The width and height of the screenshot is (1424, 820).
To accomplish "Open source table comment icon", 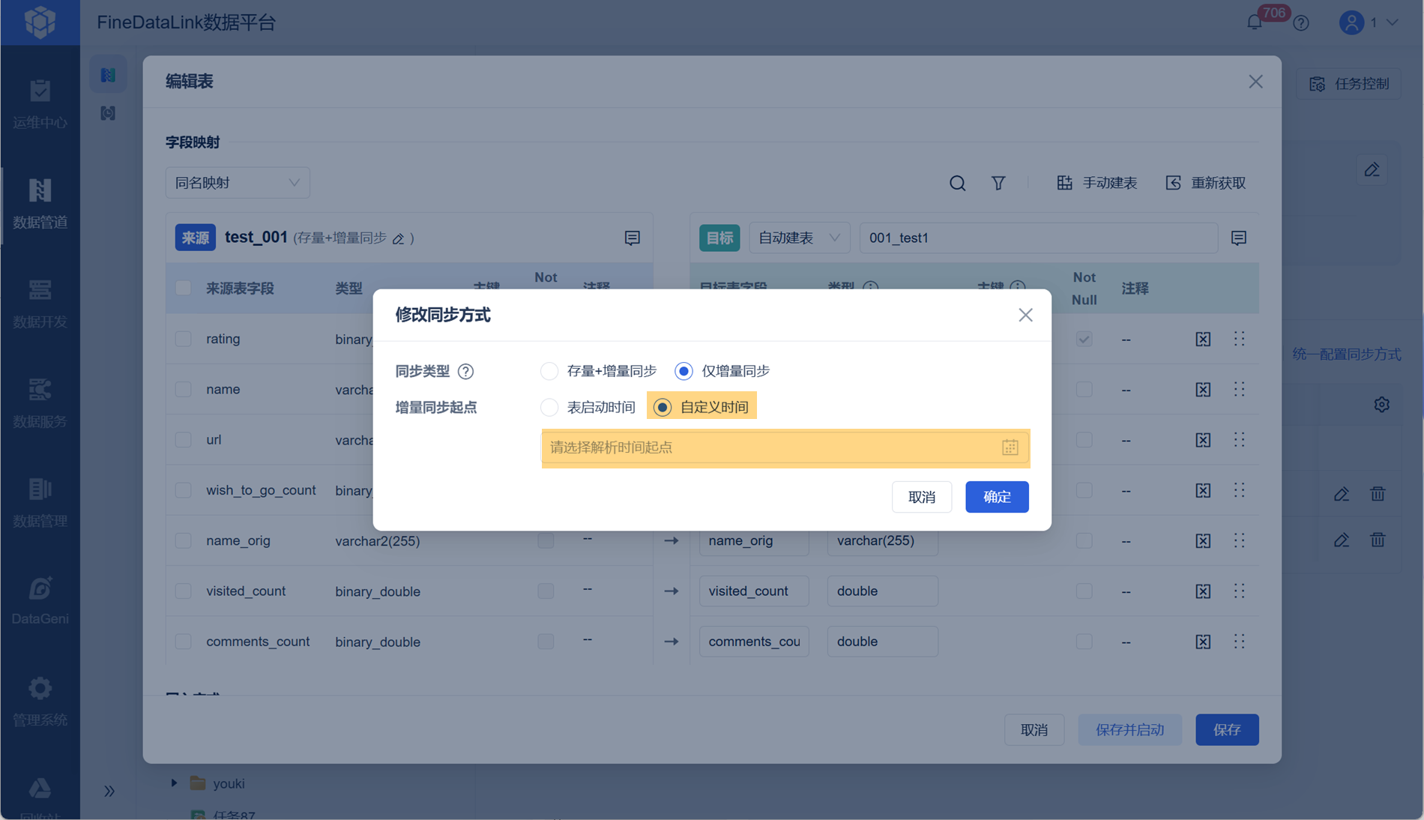I will pos(633,238).
